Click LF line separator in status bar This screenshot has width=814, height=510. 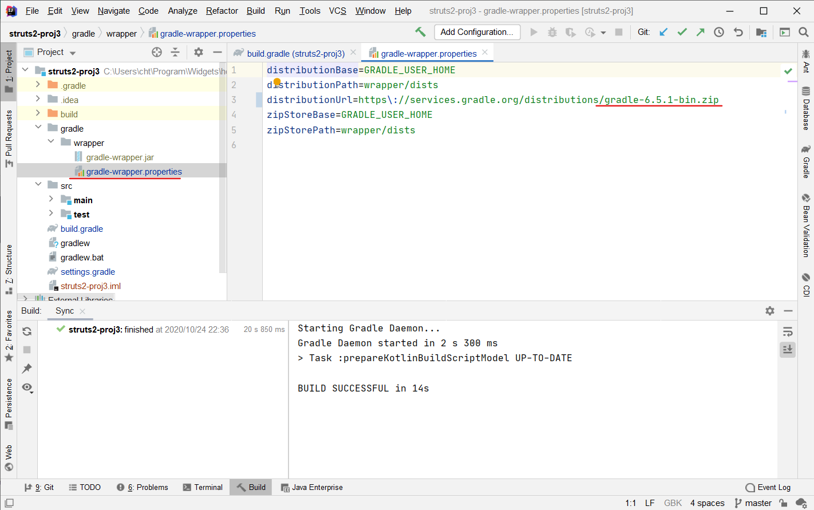650,503
